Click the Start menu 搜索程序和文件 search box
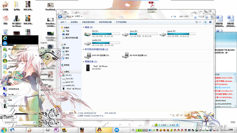This screenshot has width=237, height=133. pos(19,122)
